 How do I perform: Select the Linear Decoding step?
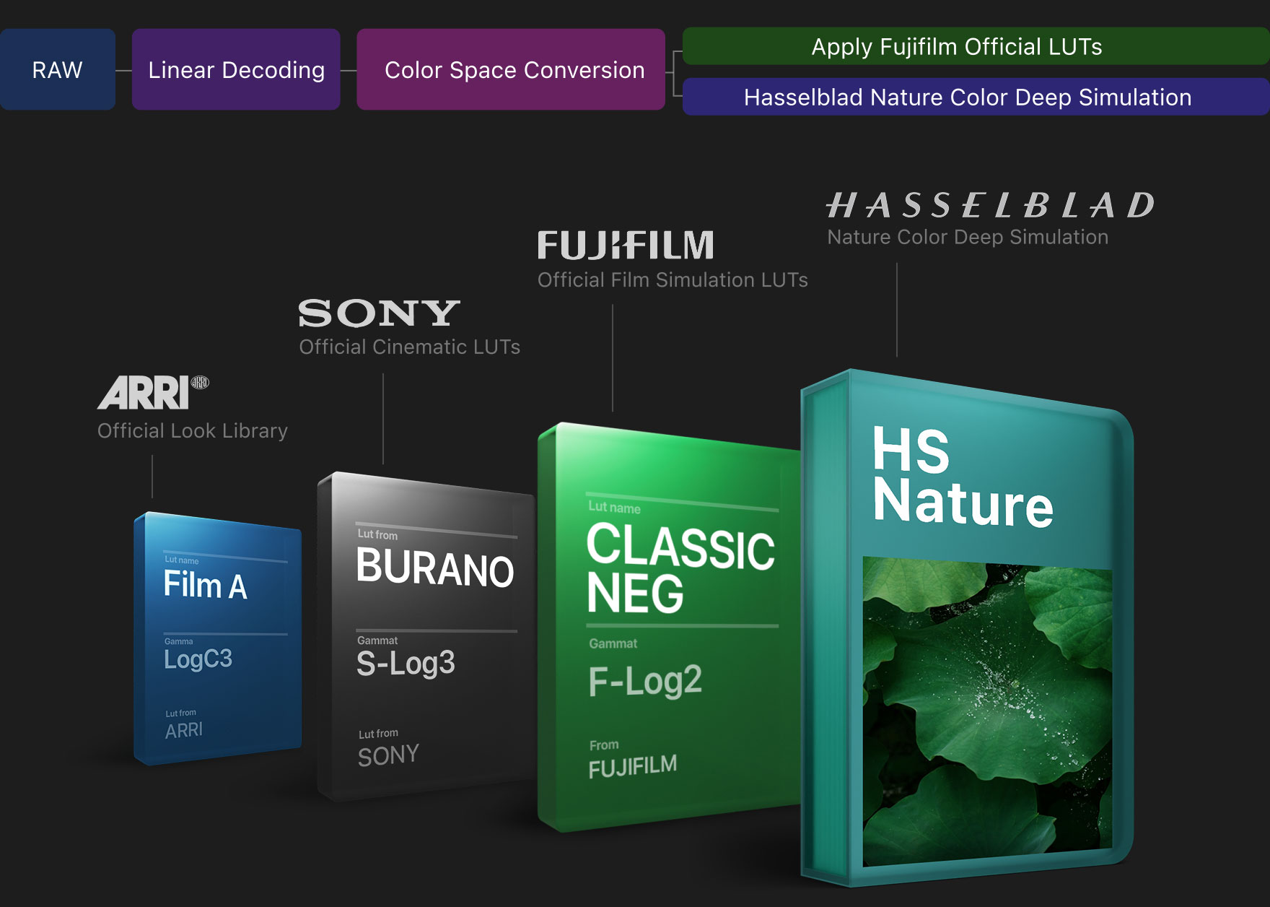(236, 69)
